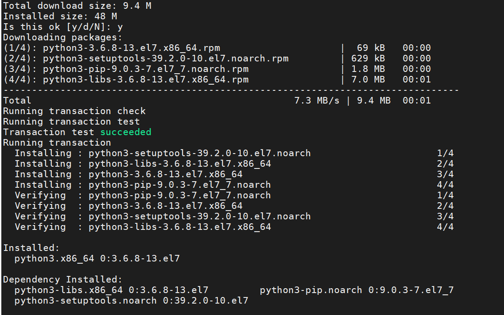Viewport: 504px width, 315px height.
Task: Click 'python3.x86_64 0:3.6.8-13.el7' installed entry
Action: [97, 258]
